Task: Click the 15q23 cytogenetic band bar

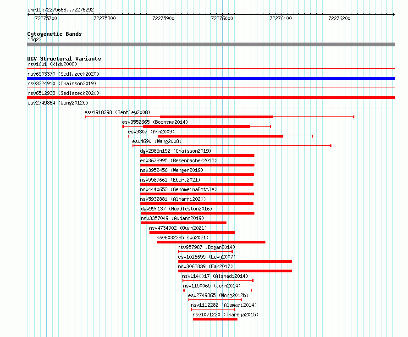Action: pyautogui.click(x=211, y=44)
